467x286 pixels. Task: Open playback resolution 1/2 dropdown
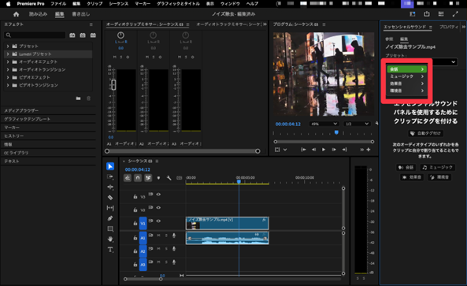(x=357, y=124)
